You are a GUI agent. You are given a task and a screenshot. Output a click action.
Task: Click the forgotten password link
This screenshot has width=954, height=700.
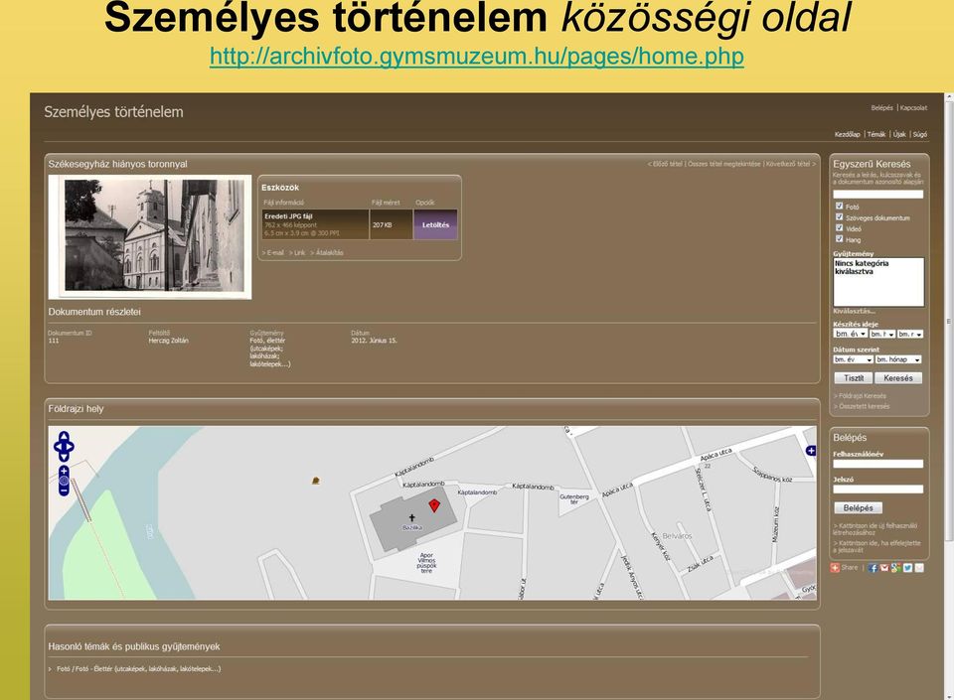876,546
